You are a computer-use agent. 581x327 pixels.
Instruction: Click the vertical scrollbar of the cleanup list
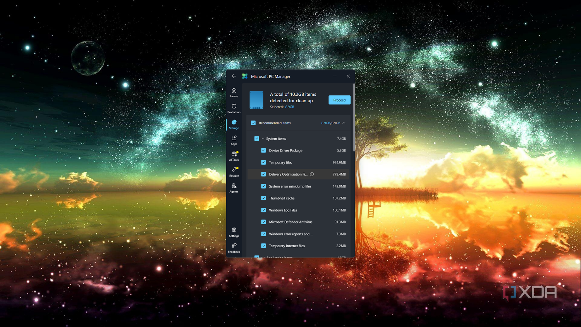354,117
